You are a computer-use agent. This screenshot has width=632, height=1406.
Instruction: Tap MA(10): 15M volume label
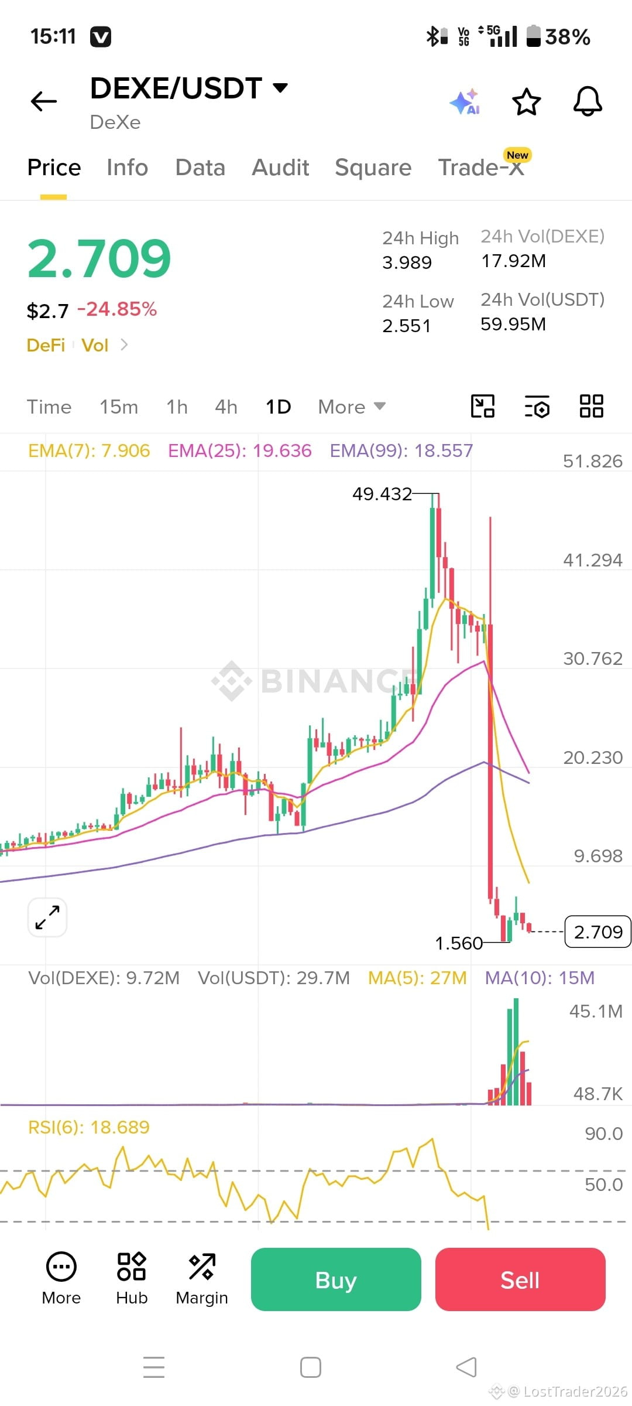[x=540, y=978]
